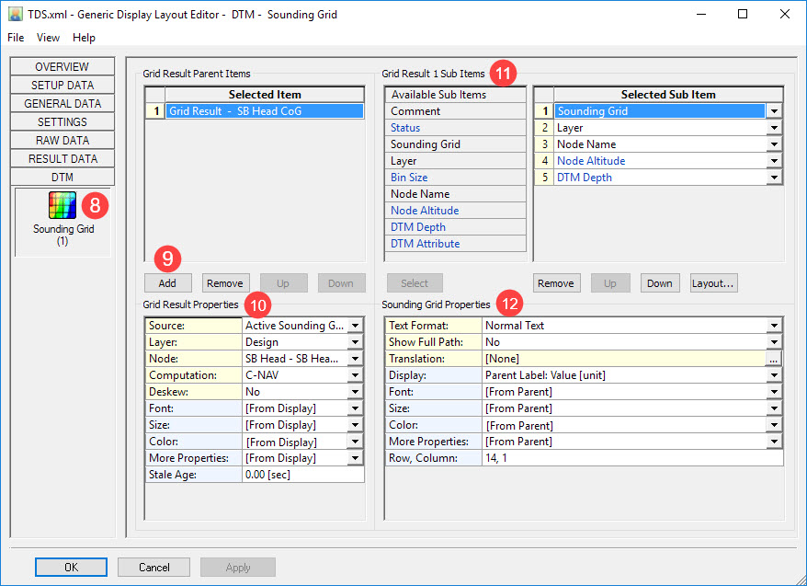
Task: Select Bin Size in Available Sub Items
Action: [409, 178]
